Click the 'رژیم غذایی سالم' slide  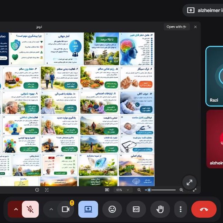(100, 78)
